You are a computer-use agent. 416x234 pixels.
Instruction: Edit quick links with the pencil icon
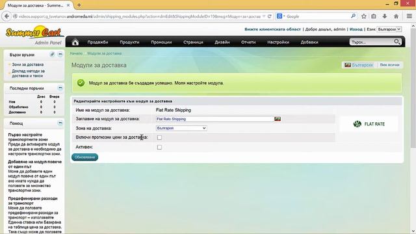click(52, 55)
